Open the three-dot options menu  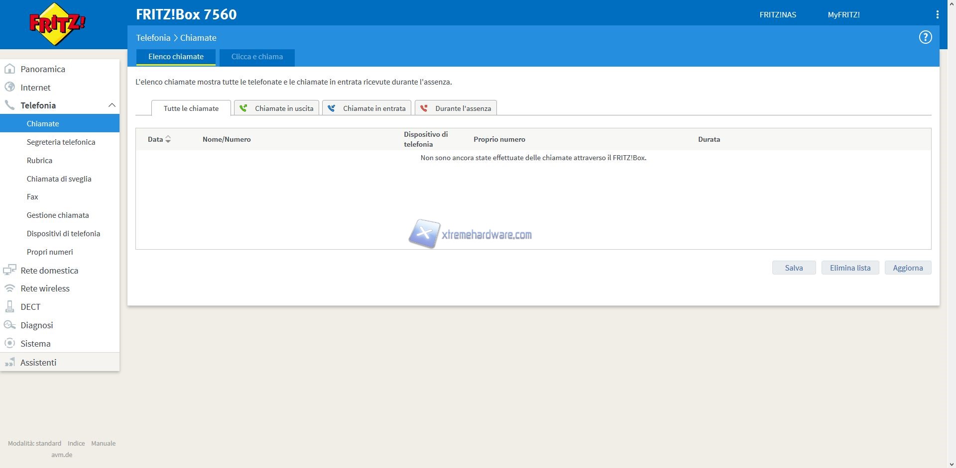point(937,15)
